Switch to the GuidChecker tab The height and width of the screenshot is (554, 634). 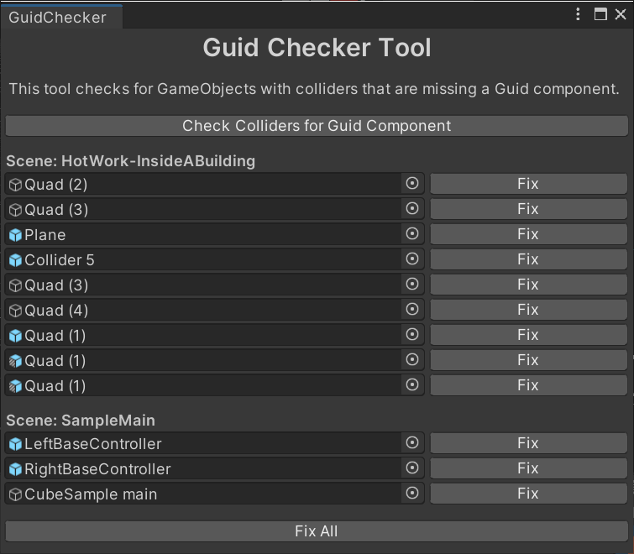(x=58, y=17)
